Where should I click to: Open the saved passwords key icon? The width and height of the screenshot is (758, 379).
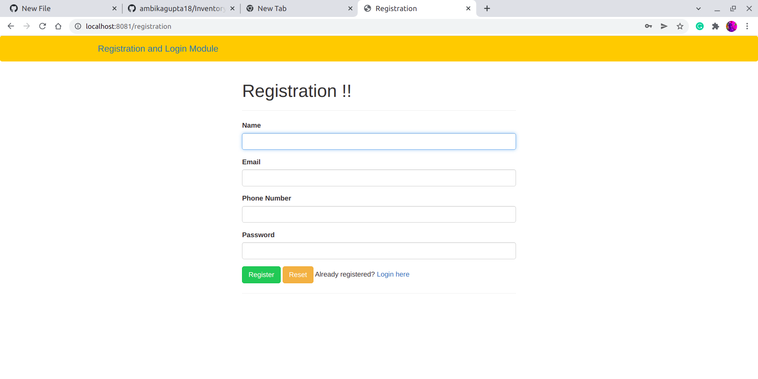648,26
